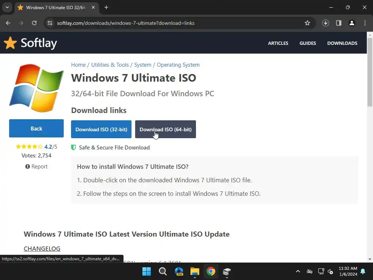Open the GUIDES menu item
This screenshot has width=373, height=280.
coord(307,43)
